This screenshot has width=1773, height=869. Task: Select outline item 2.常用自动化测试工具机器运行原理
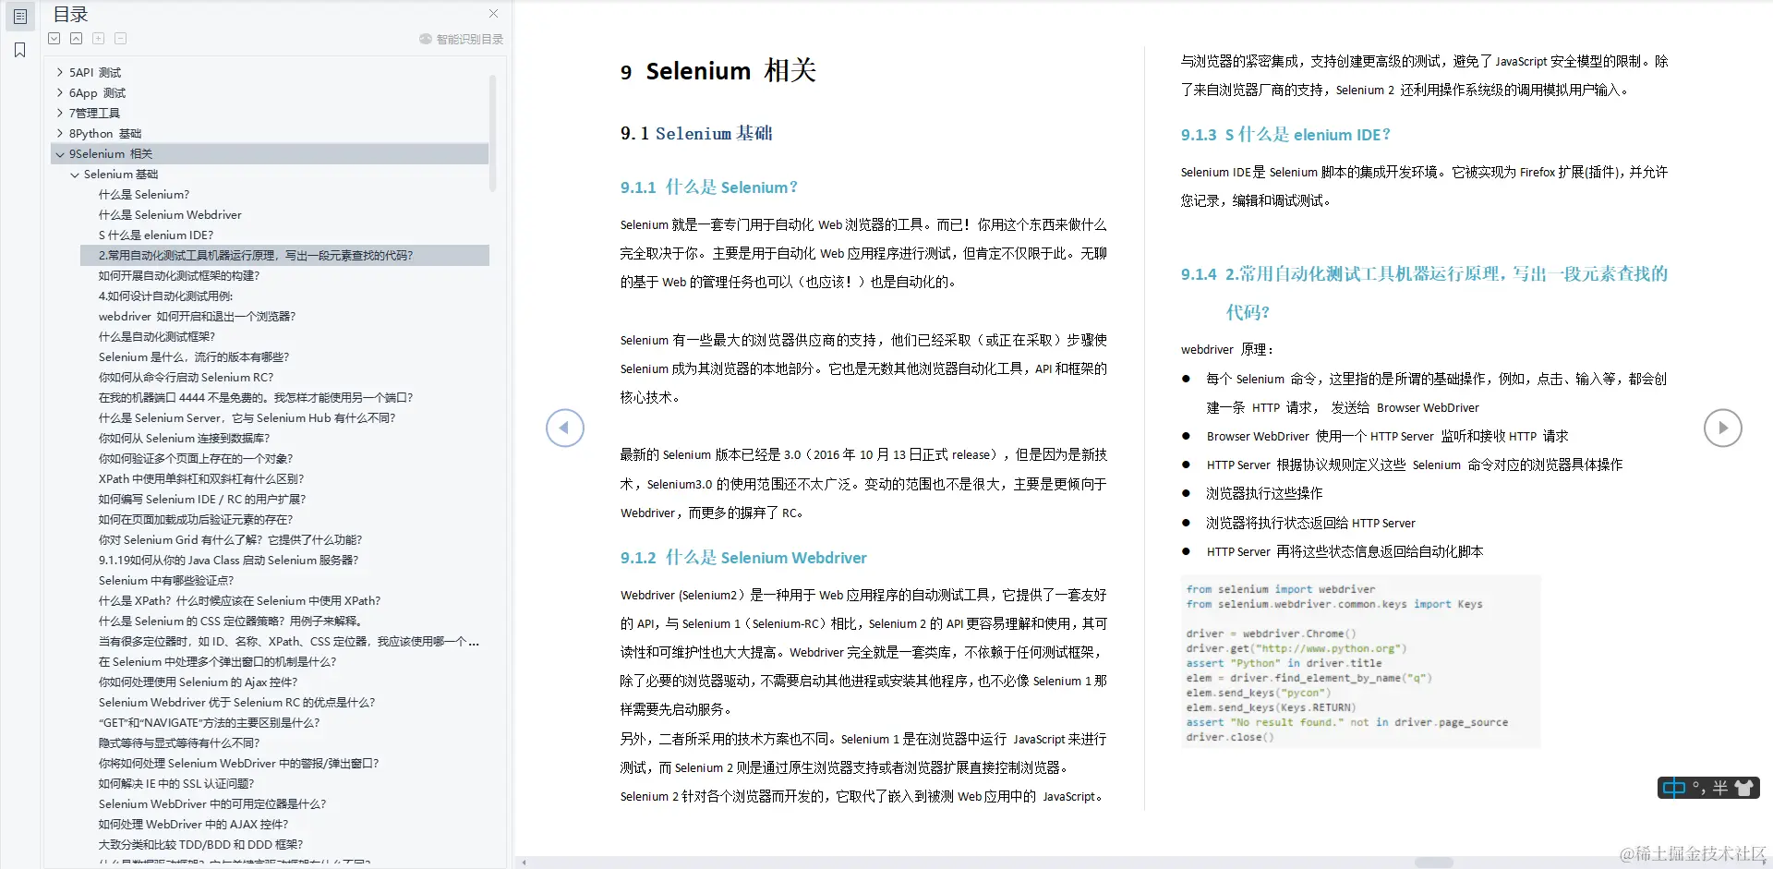tap(284, 255)
